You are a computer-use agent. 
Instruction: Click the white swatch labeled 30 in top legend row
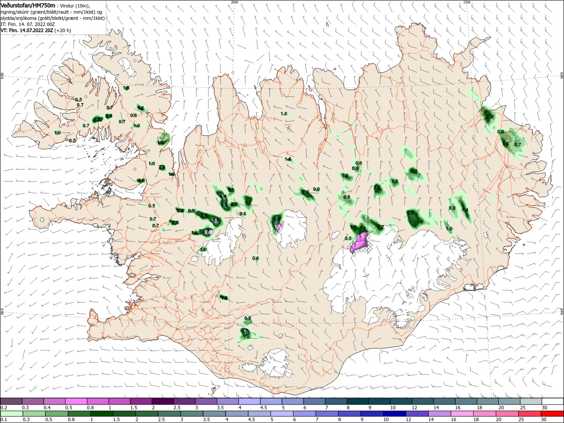coord(553,401)
